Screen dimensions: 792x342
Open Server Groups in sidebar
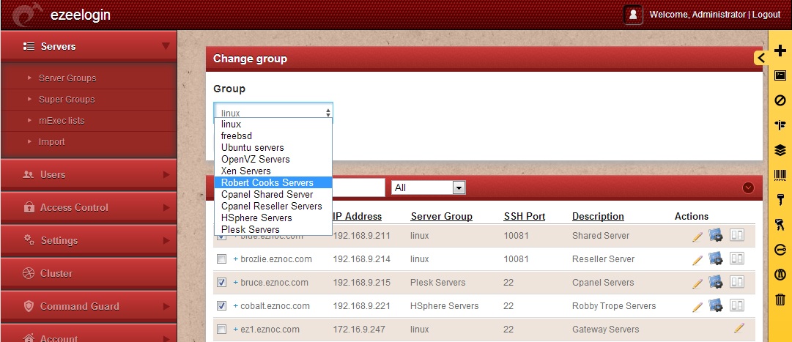[67, 78]
